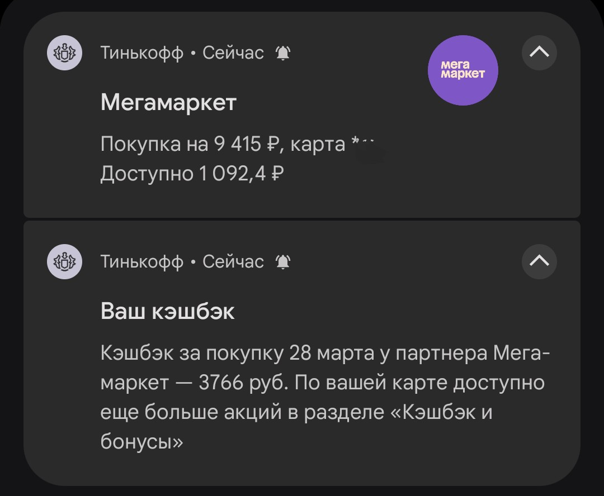This screenshot has height=496, width=604.
Task: Tap the bell icon next to first Тинькофф label
Action: click(x=283, y=54)
